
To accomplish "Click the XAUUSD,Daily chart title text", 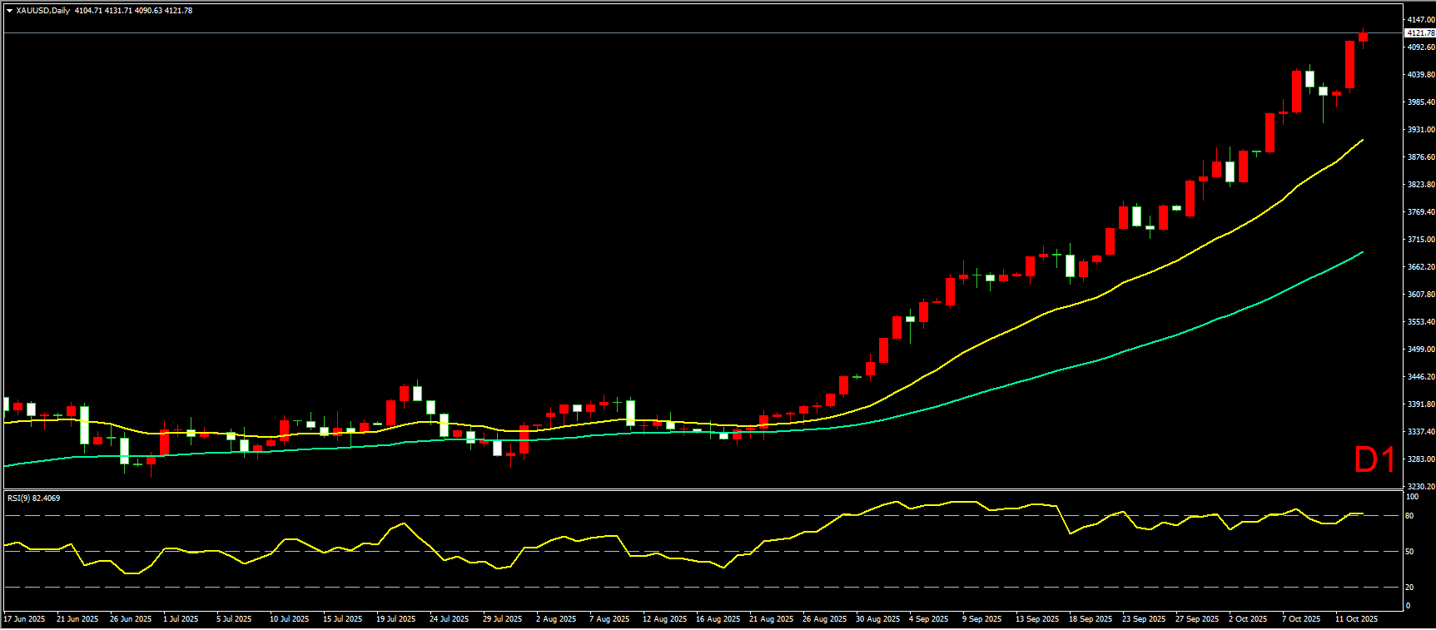I will pos(43,11).
